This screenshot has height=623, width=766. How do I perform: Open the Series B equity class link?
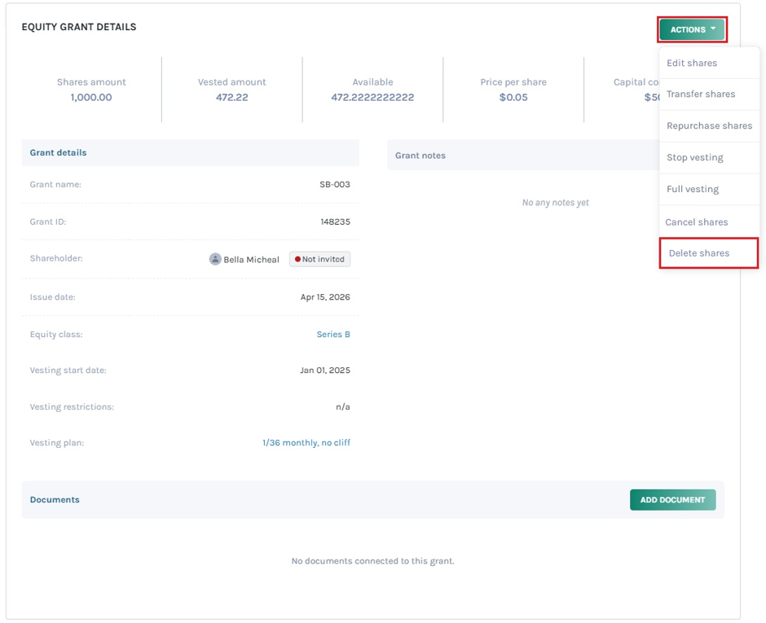click(333, 335)
